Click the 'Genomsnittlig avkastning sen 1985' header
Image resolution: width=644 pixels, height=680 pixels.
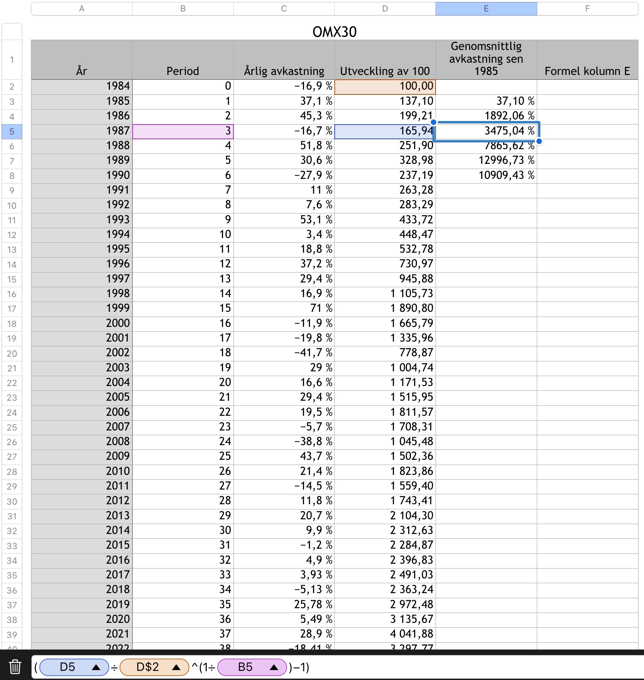(486, 60)
